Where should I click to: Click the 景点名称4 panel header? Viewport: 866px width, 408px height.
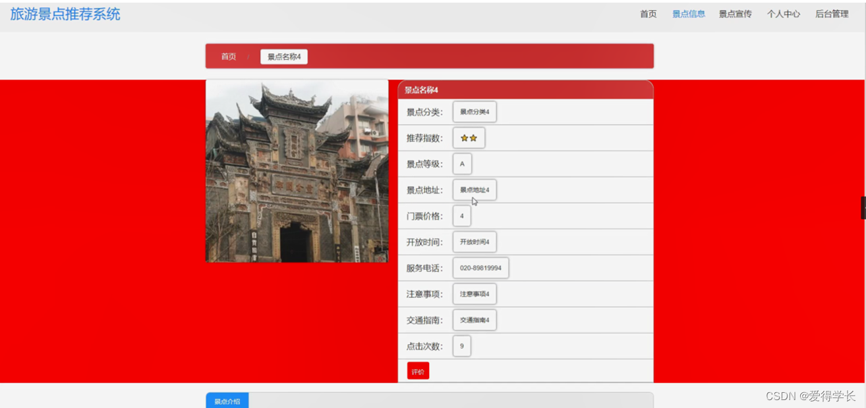(x=525, y=89)
